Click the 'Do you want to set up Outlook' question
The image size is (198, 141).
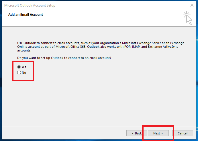click(64, 58)
